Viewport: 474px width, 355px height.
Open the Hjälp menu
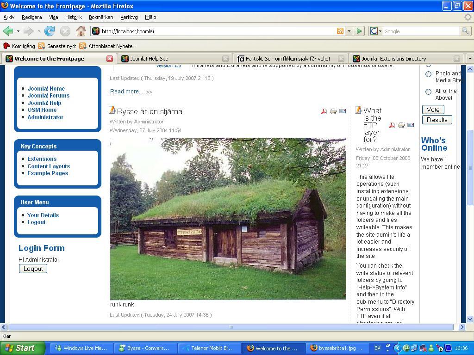click(150, 17)
